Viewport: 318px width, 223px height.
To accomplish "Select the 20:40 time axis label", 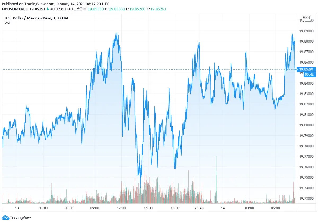I will click(x=199, y=208).
